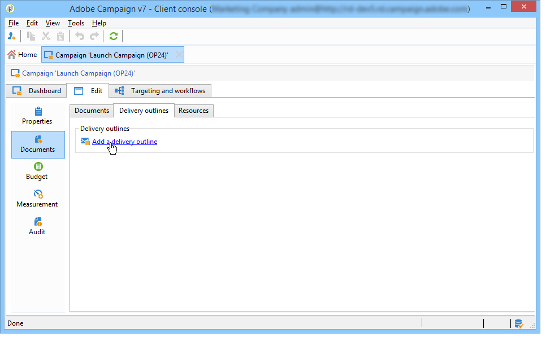Click the new operator profile toolbar icon
The image size is (559, 351).
click(11, 36)
